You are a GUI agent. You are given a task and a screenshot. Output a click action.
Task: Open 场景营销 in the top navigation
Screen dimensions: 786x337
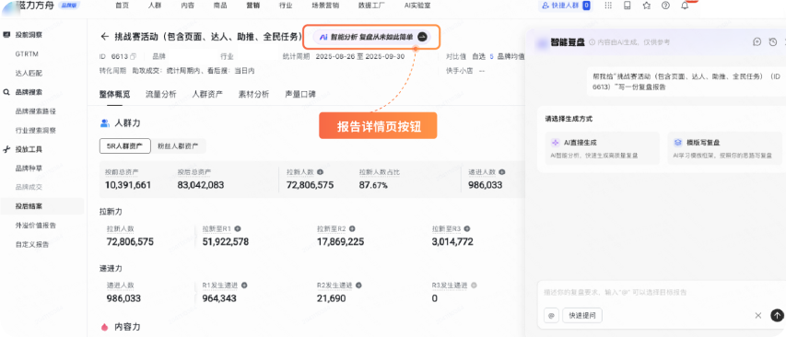tap(325, 6)
